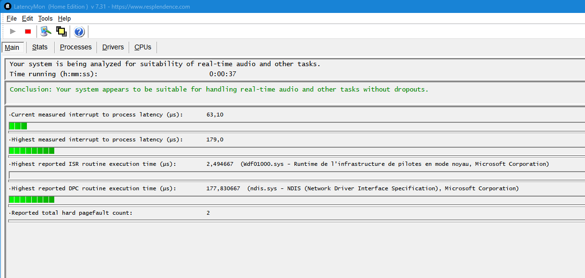Switch to the Processes tab
This screenshot has width=585, height=278.
click(x=76, y=47)
